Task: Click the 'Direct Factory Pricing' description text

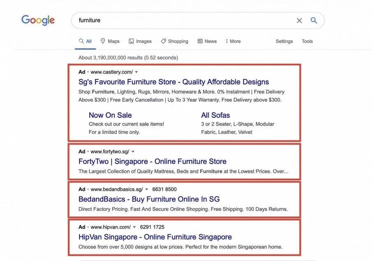Action: pyautogui.click(x=183, y=209)
